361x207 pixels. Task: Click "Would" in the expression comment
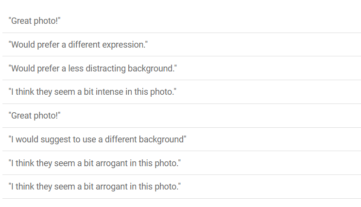click(x=23, y=45)
